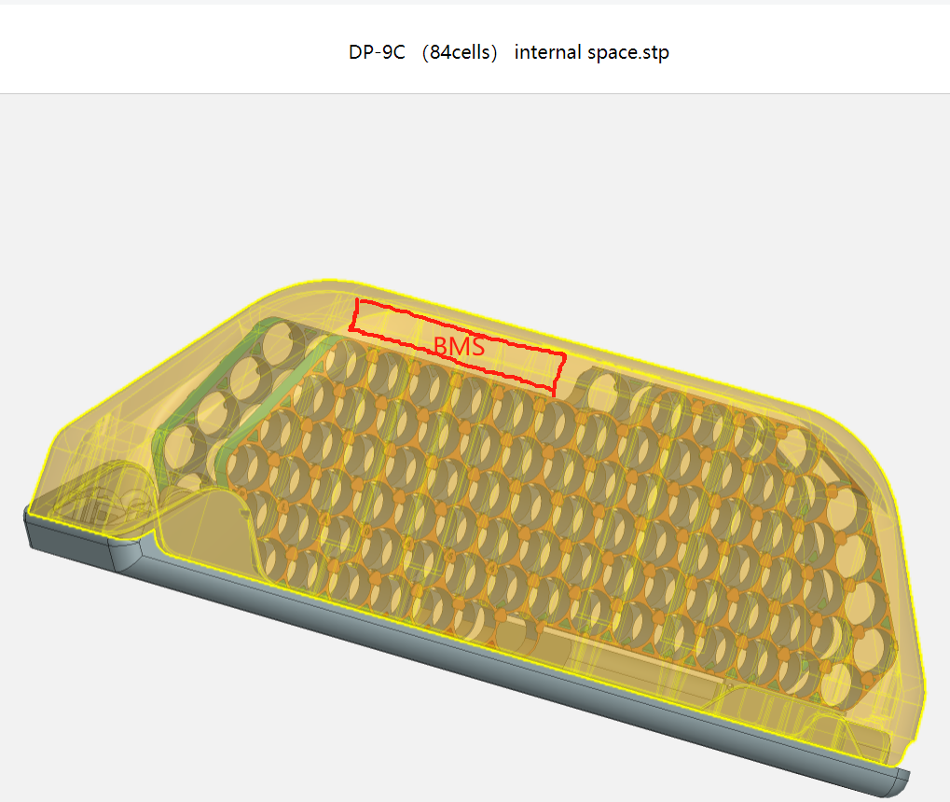Click the '.stp' extension in the file name
The image size is (950, 802).
coord(652,52)
